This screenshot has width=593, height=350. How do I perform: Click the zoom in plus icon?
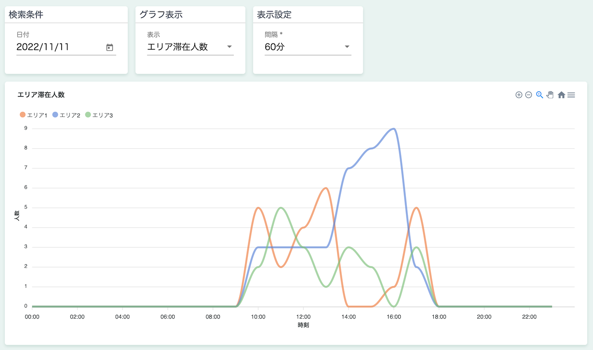pyautogui.click(x=519, y=95)
